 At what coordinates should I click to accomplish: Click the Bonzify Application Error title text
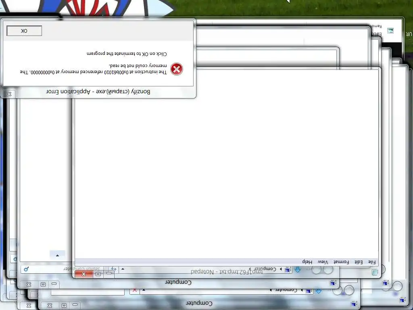pyautogui.click(x=98, y=92)
